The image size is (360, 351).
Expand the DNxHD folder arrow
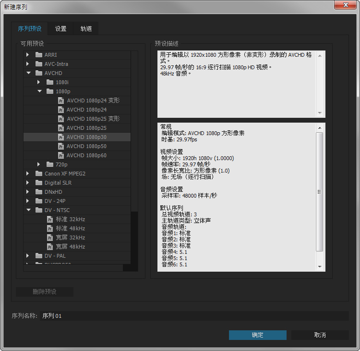[x=27, y=192]
